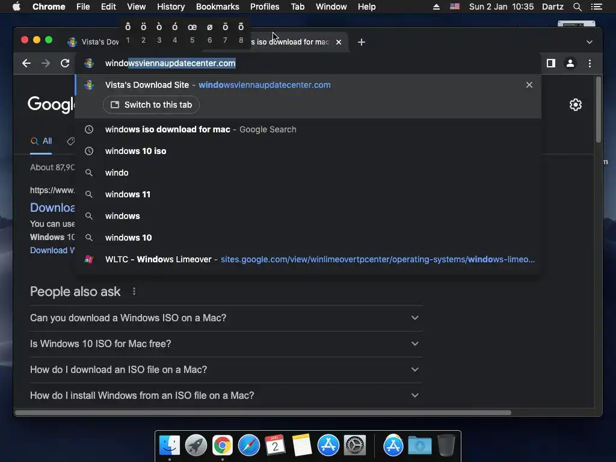This screenshot has height=462, width=616.
Task: Reload the current page
Action: 65,63
